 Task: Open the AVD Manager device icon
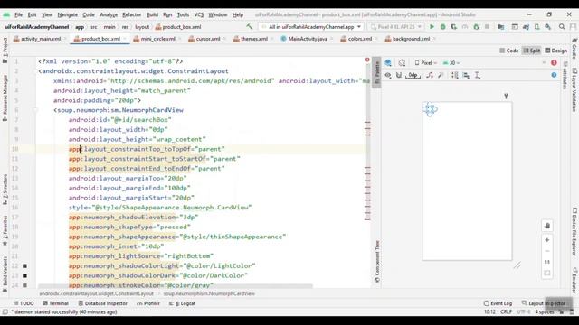536,27
